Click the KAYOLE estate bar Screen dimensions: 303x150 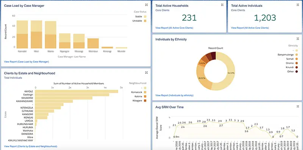click(77, 91)
